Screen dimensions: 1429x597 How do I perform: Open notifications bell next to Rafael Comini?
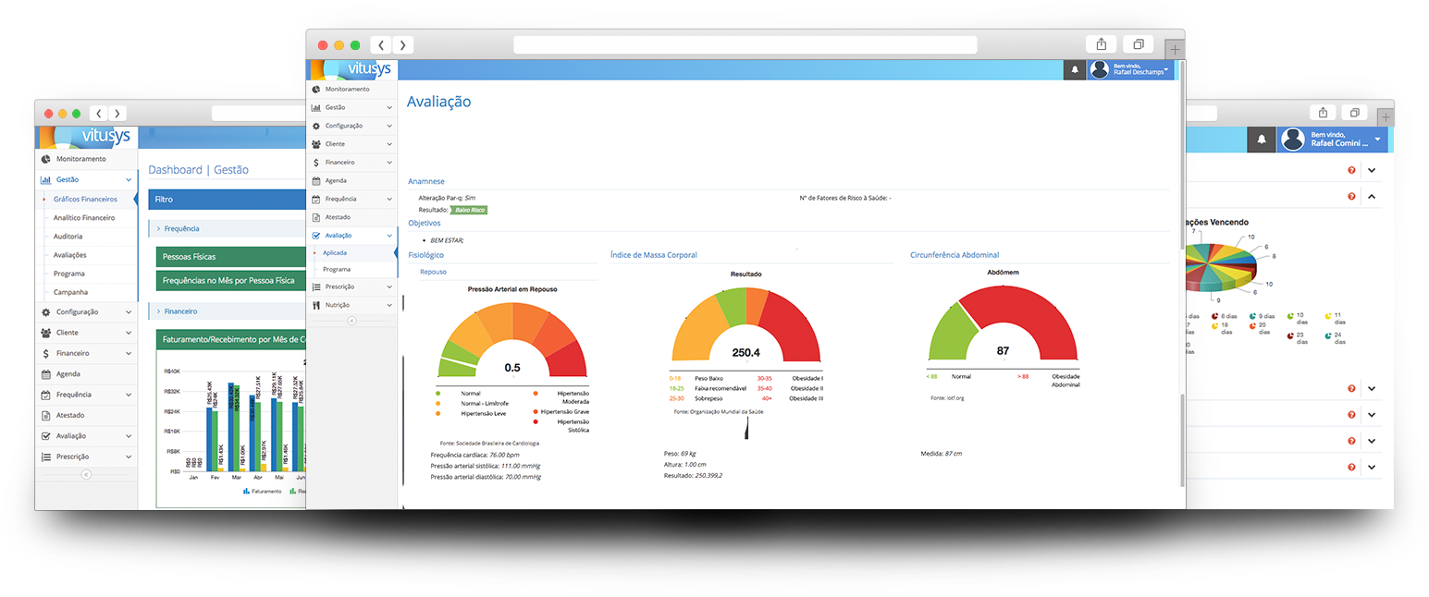(x=1263, y=140)
